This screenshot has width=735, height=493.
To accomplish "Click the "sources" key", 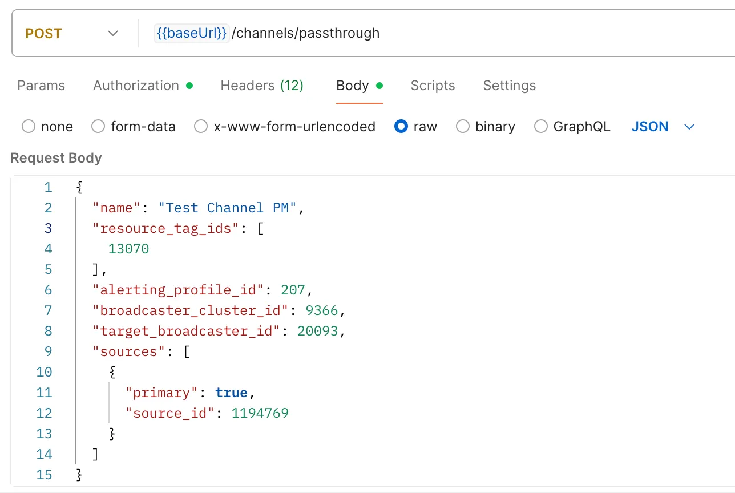I will [129, 351].
